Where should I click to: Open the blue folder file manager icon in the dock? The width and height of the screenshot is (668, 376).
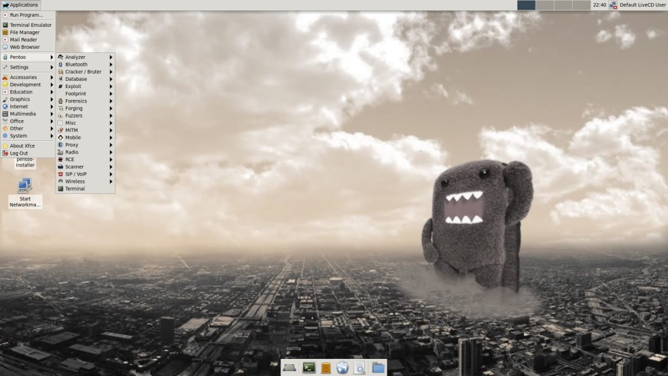coord(377,367)
